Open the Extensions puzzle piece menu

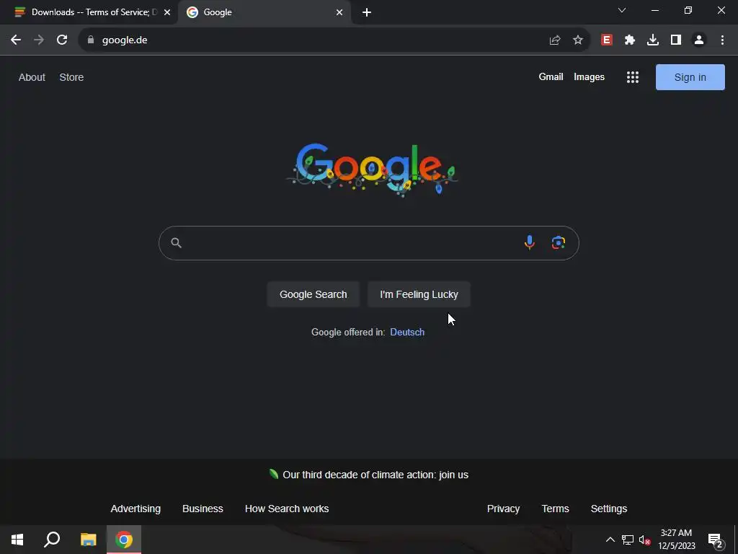[x=630, y=40]
